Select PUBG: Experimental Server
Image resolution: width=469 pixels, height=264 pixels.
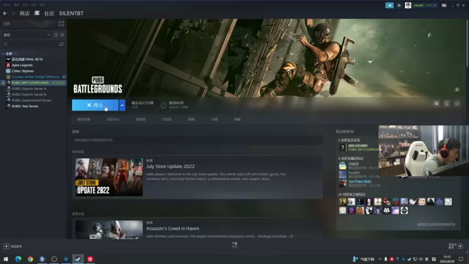32,100
